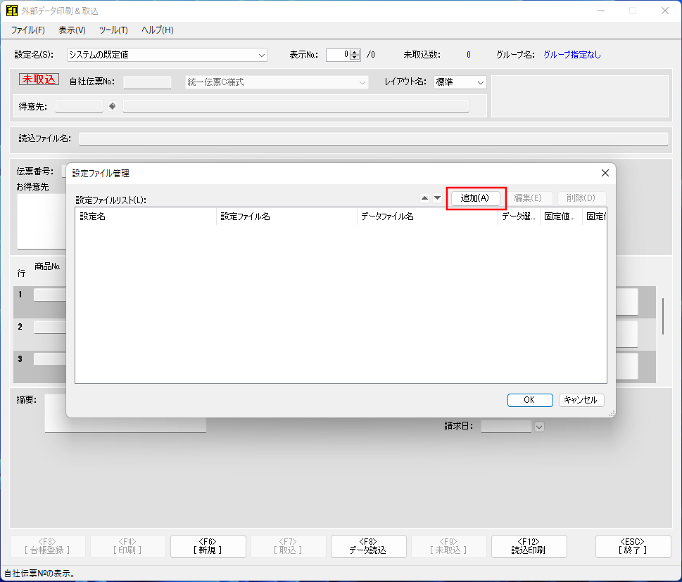Click the グループ指定なし link

point(572,55)
